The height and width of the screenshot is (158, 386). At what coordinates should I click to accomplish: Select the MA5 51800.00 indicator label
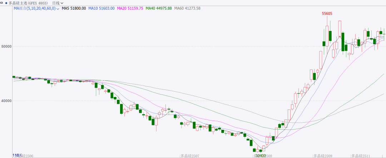click(x=74, y=8)
